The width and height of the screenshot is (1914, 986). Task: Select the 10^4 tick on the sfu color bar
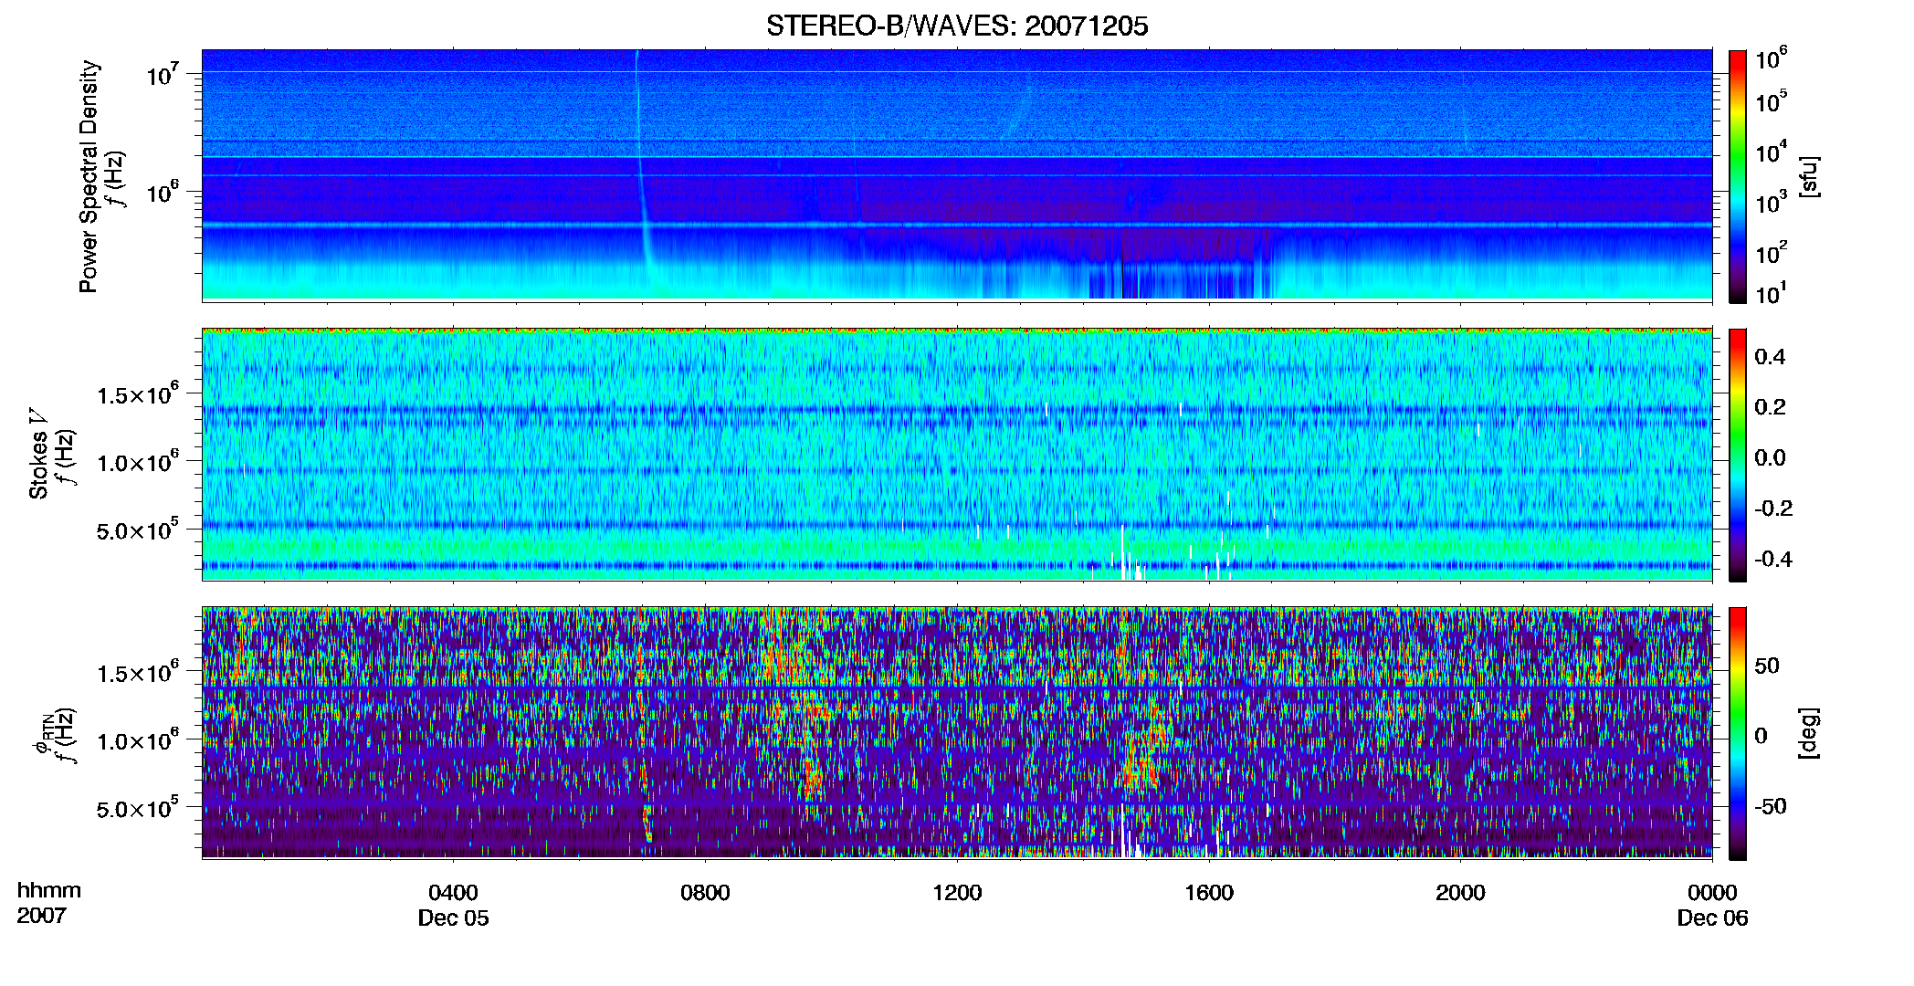pos(1771,152)
